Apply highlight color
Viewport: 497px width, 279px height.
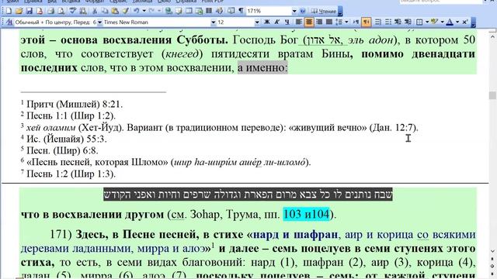(x=434, y=22)
